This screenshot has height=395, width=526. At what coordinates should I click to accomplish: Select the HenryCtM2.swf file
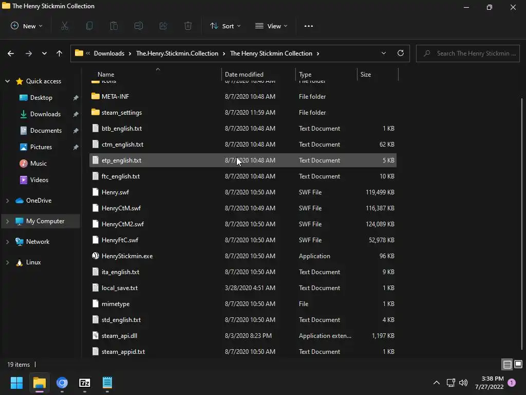click(243, 224)
